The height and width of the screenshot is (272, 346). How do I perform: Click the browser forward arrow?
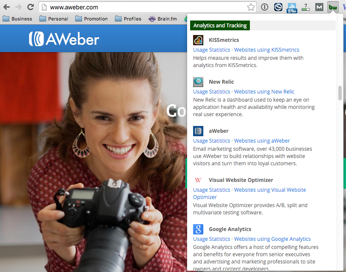[18, 7]
